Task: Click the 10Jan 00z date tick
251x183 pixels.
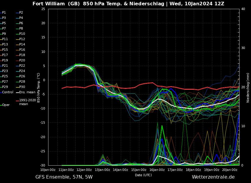Action: click(x=48, y=170)
